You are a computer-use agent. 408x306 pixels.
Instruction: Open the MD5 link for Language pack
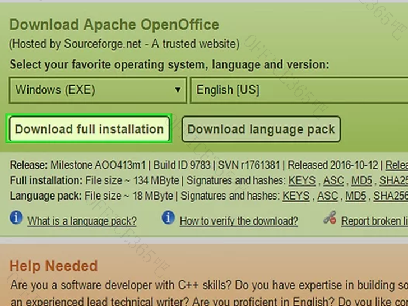coord(356,196)
